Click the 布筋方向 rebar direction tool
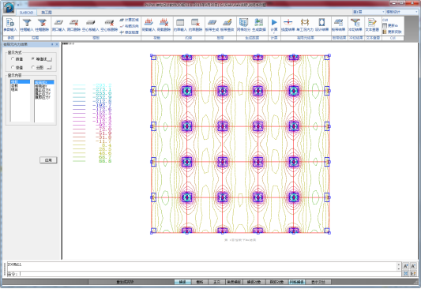Screen dimensions: 421x289 tap(130, 26)
